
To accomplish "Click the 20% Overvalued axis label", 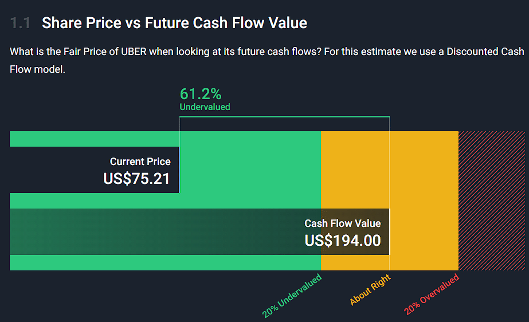I will pos(432,295).
